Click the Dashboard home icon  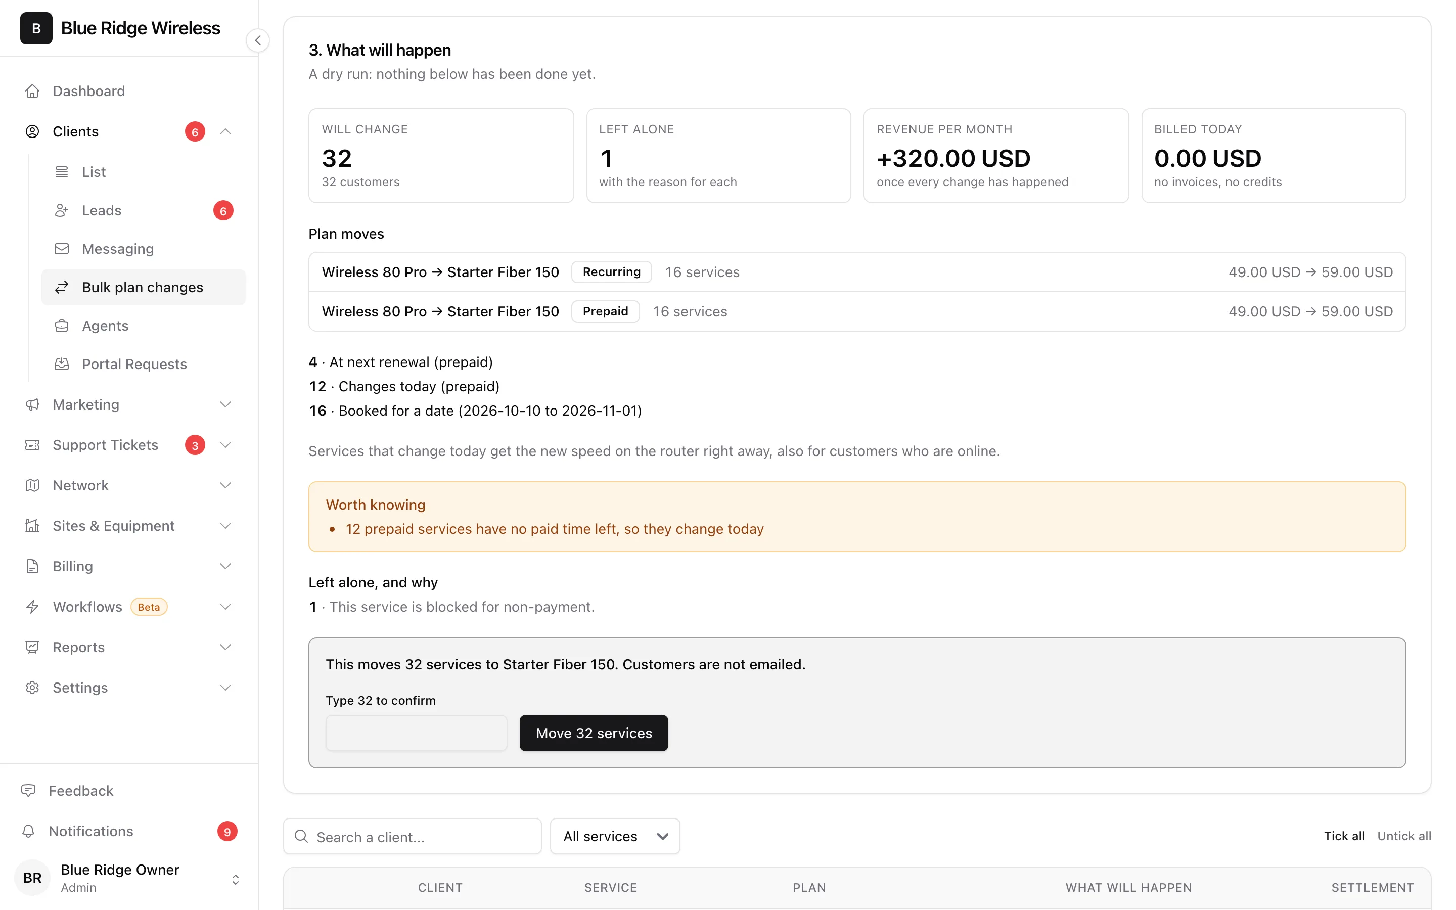[x=32, y=91]
